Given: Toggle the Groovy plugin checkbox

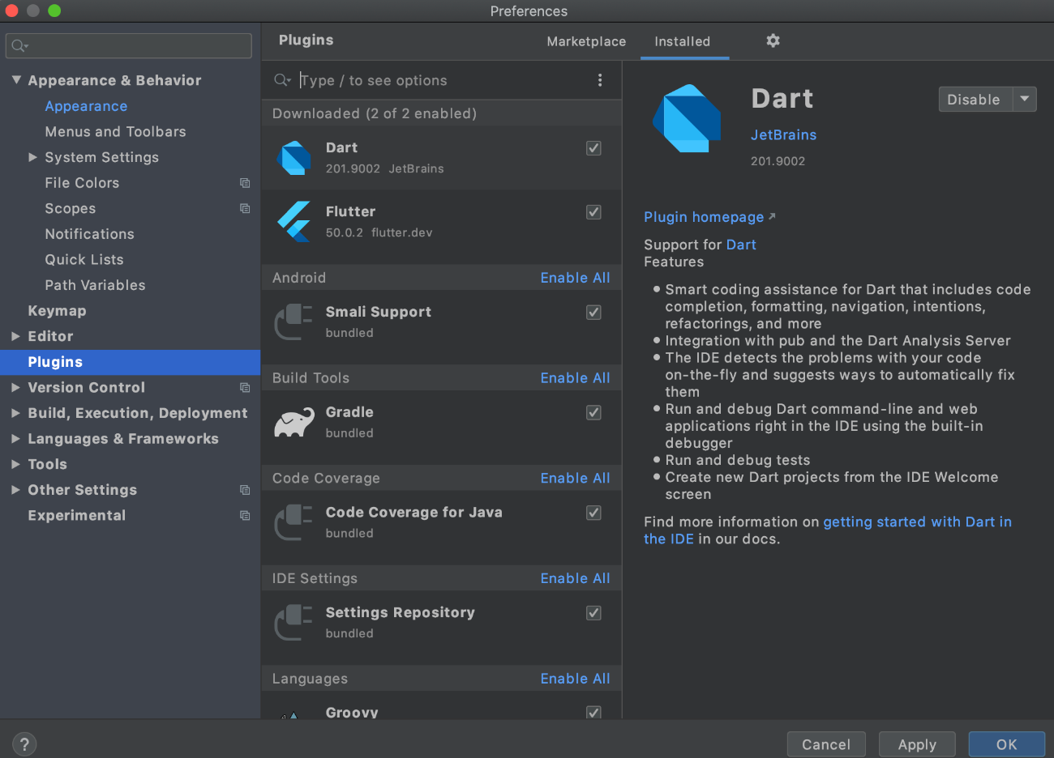Looking at the screenshot, I should (x=593, y=712).
